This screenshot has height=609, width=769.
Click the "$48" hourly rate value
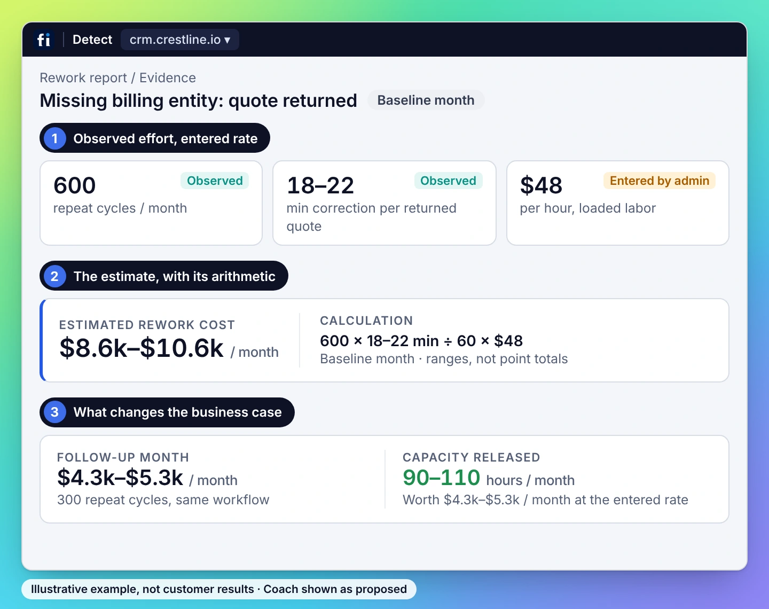(541, 185)
